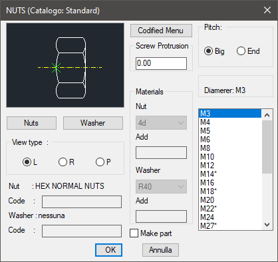The width and height of the screenshot is (278, 262).
Task: Select M20 in the diameter list
Action: coord(230,200)
